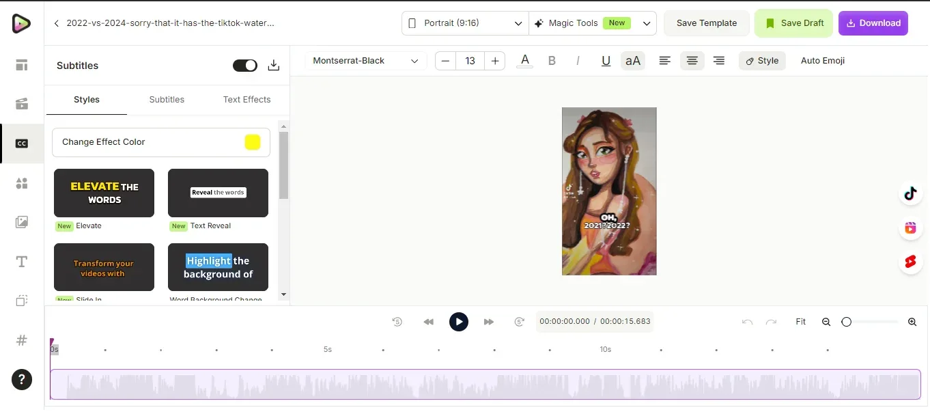Adjust the timeline zoom slider handle

click(847, 322)
